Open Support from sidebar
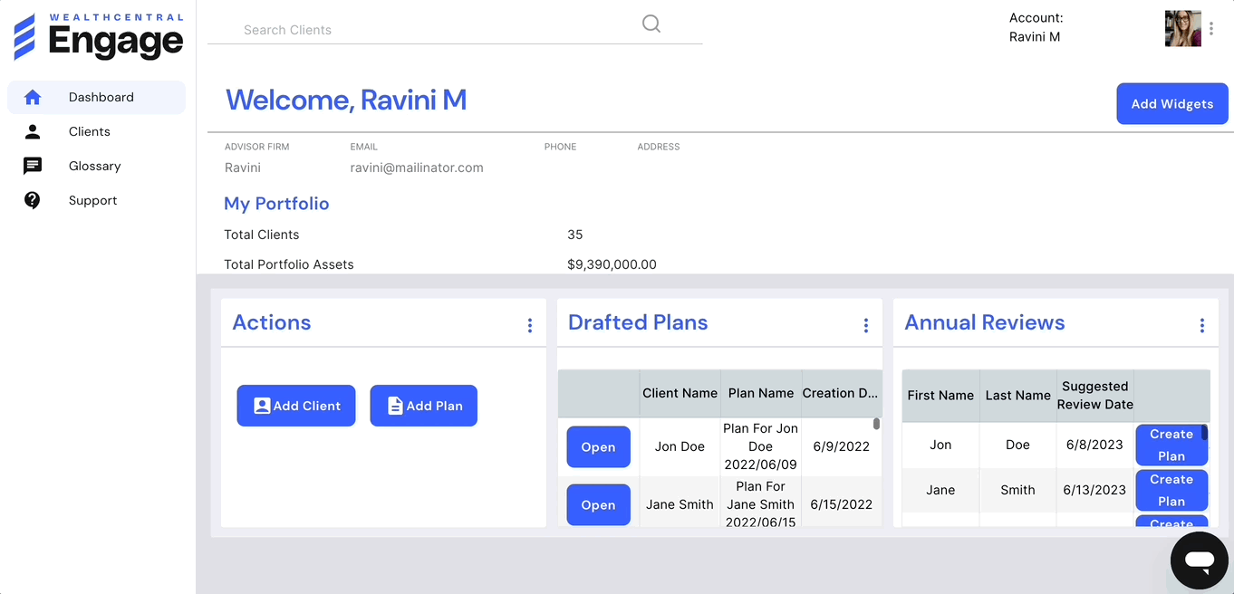1234x594 pixels. click(x=96, y=200)
